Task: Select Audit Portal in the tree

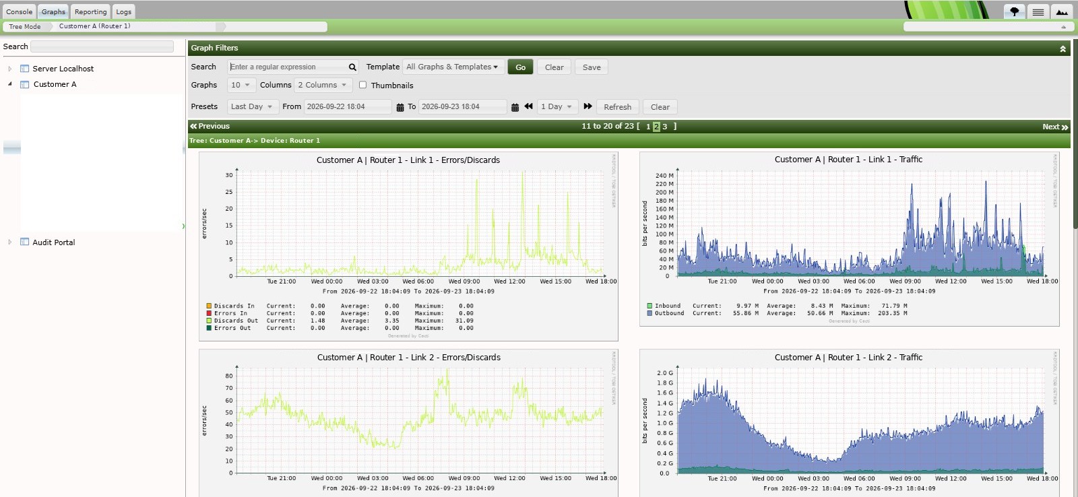Action: [54, 242]
